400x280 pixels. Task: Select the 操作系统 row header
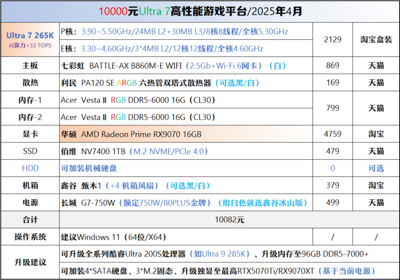pyautogui.click(x=30, y=237)
